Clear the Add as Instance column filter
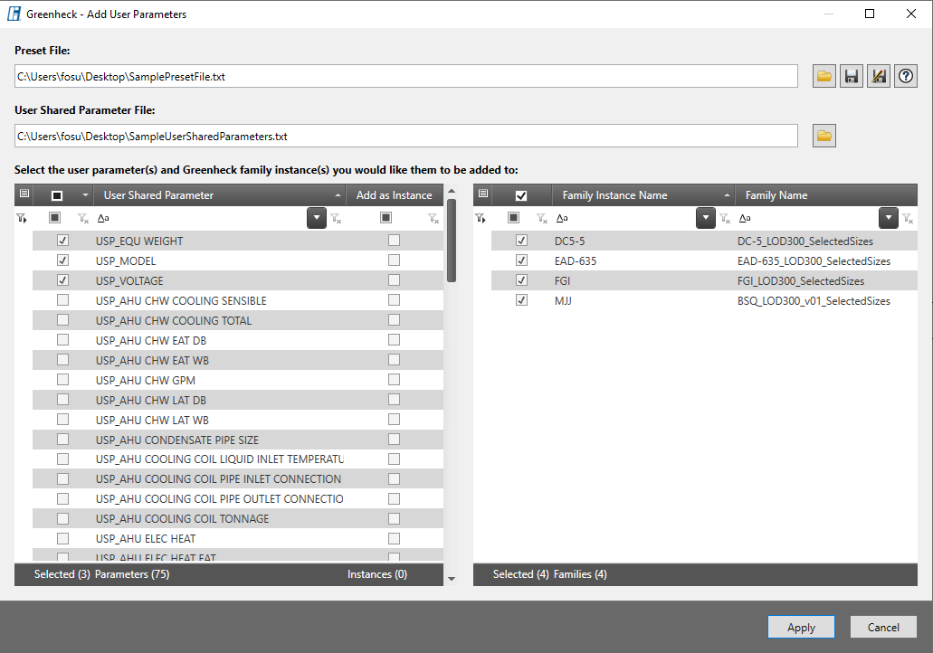Screen dimensions: 933x653 433,218
